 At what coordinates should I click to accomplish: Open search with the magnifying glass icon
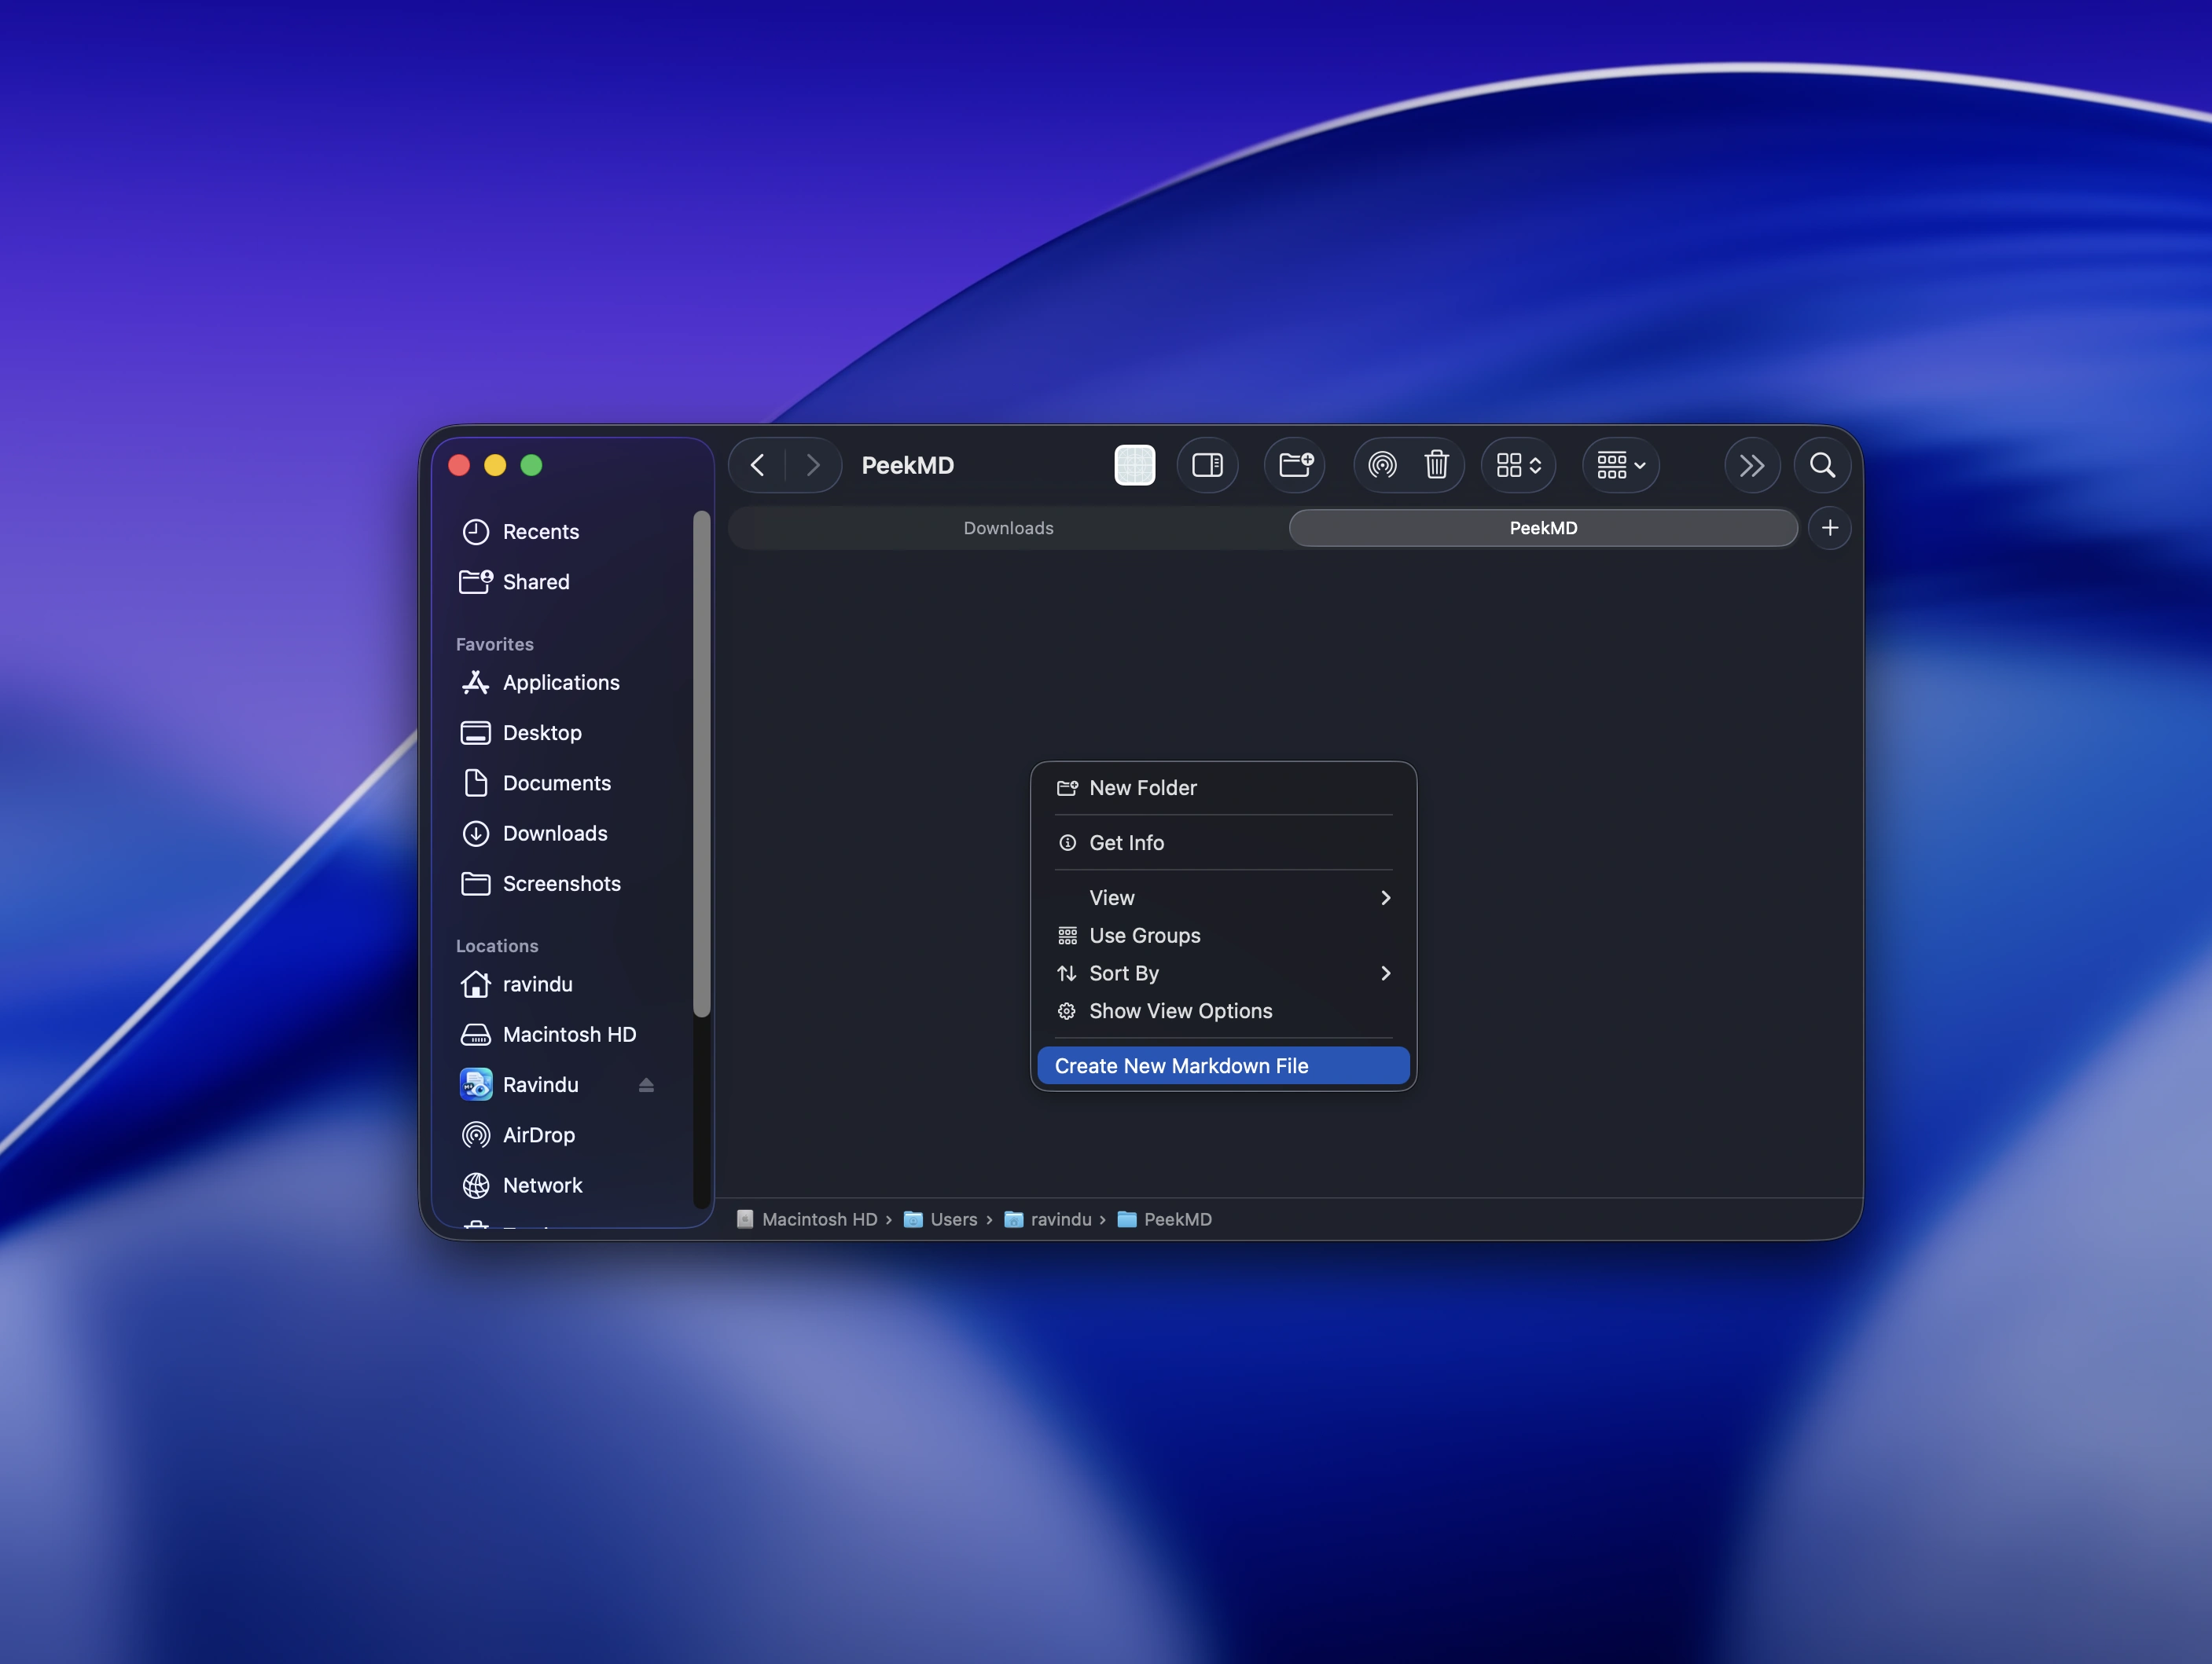[x=1822, y=465]
